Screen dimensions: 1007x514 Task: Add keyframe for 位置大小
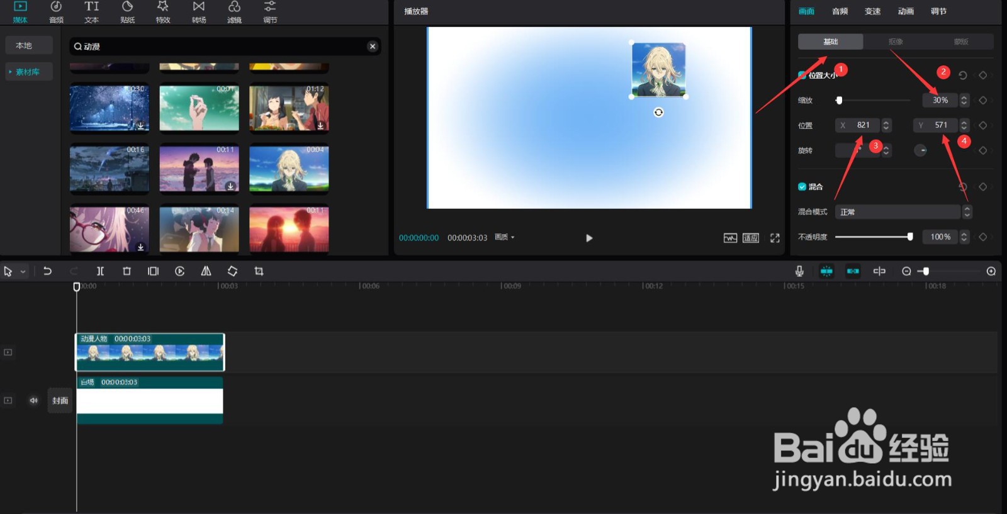point(983,75)
